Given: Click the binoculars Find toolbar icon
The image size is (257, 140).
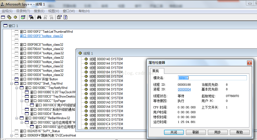Looking at the screenshot, I should [39, 17].
